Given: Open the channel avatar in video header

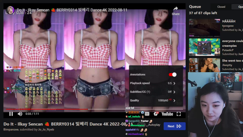Looking at the screenshot, I should point(10,10).
